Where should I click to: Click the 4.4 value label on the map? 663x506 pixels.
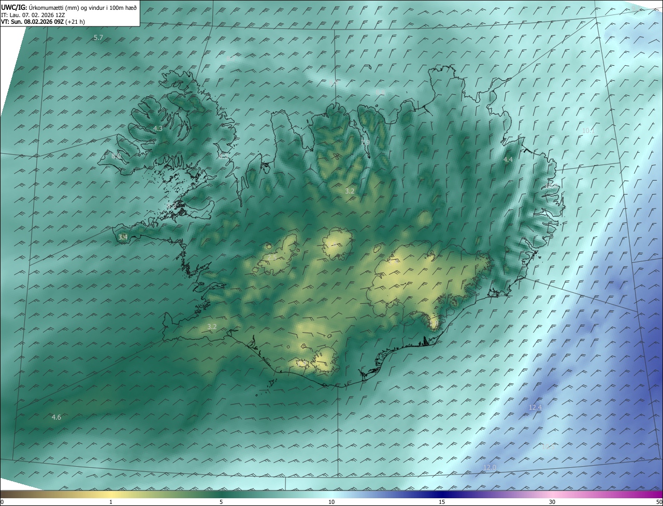pyautogui.click(x=508, y=160)
